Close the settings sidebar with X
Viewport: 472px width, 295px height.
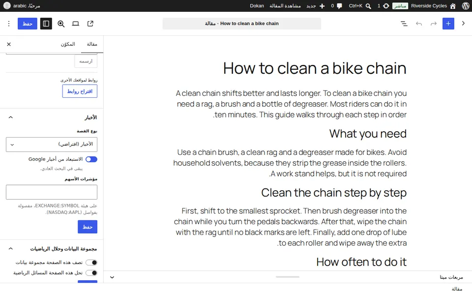(9, 44)
